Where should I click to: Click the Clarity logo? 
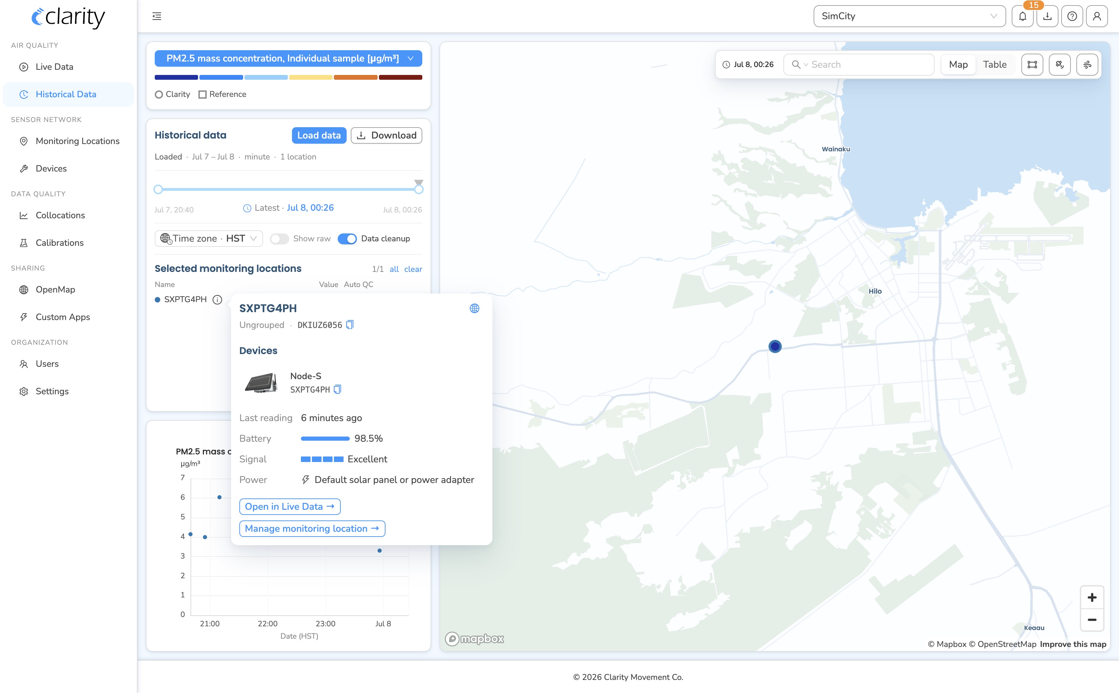pyautogui.click(x=68, y=18)
